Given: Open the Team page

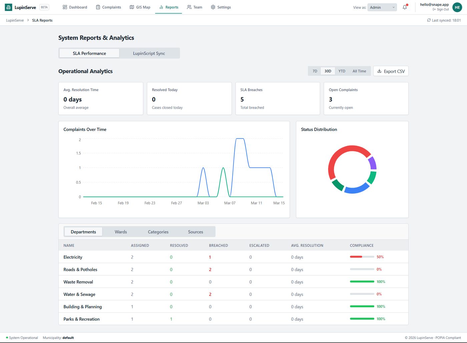Looking at the screenshot, I should (194, 7).
